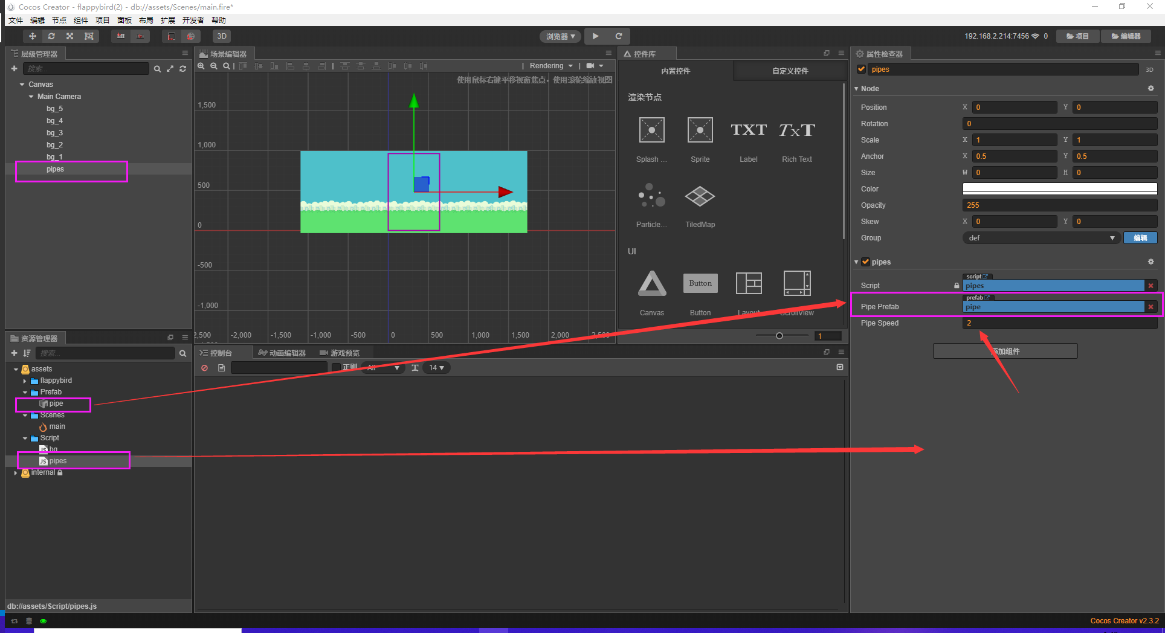This screenshot has width=1165, height=633.
Task: Zoom out the scene editor
Action: [214, 66]
